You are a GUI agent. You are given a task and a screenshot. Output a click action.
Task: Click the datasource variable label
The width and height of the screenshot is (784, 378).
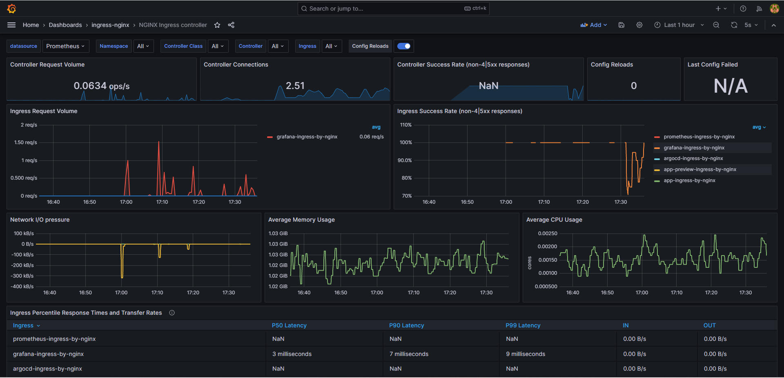pos(24,46)
